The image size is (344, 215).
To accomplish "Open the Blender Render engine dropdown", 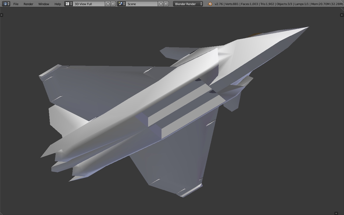I will pos(188,4).
